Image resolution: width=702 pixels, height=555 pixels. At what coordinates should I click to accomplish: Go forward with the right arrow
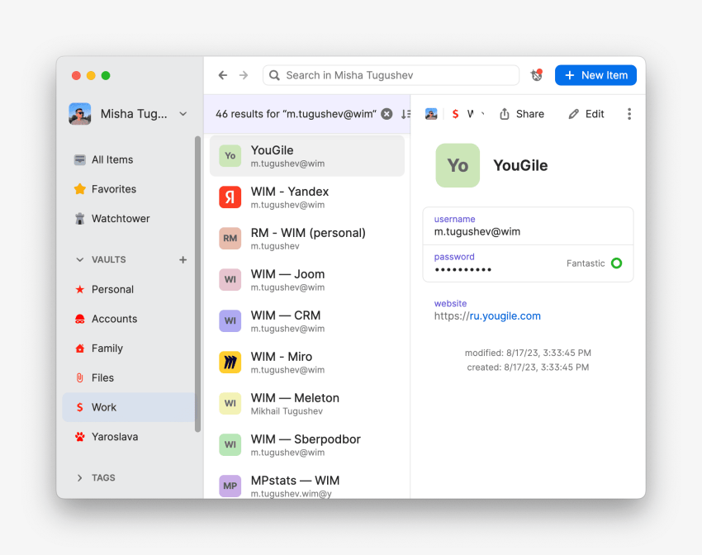(243, 75)
